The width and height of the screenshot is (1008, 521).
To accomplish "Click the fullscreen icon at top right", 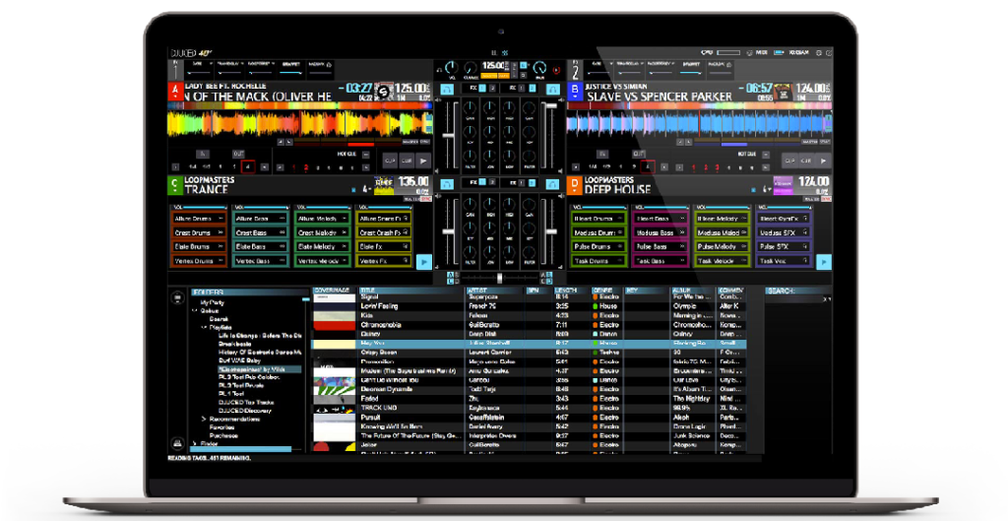I will [x=829, y=53].
